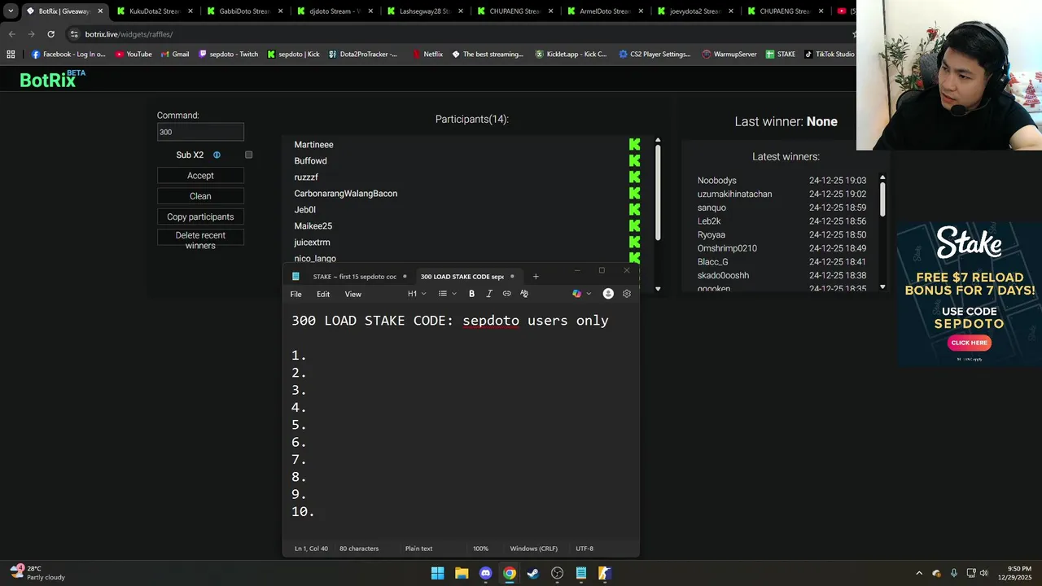Open Notepad Edit menu
This screenshot has width=1042, height=586.
323,294
